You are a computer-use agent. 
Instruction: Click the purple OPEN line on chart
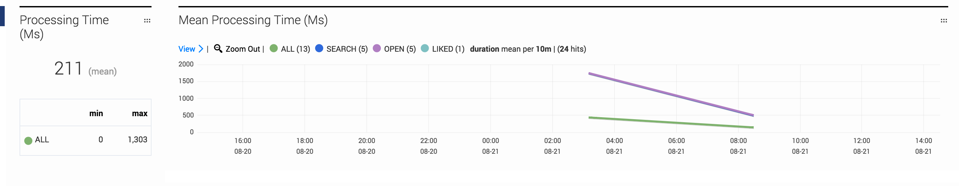point(671,94)
